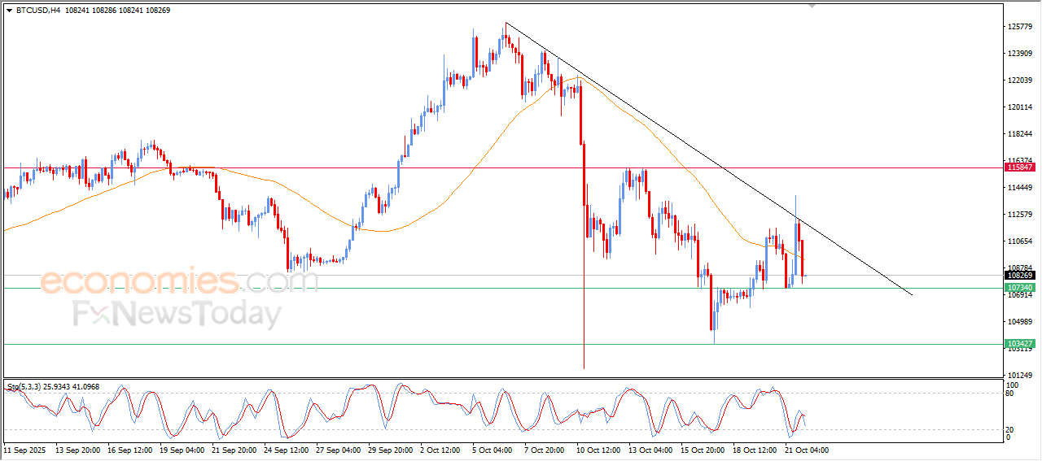Image resolution: width=1042 pixels, height=461 pixels.
Task: Click the 122039 price scale value
Action: click(1020, 80)
